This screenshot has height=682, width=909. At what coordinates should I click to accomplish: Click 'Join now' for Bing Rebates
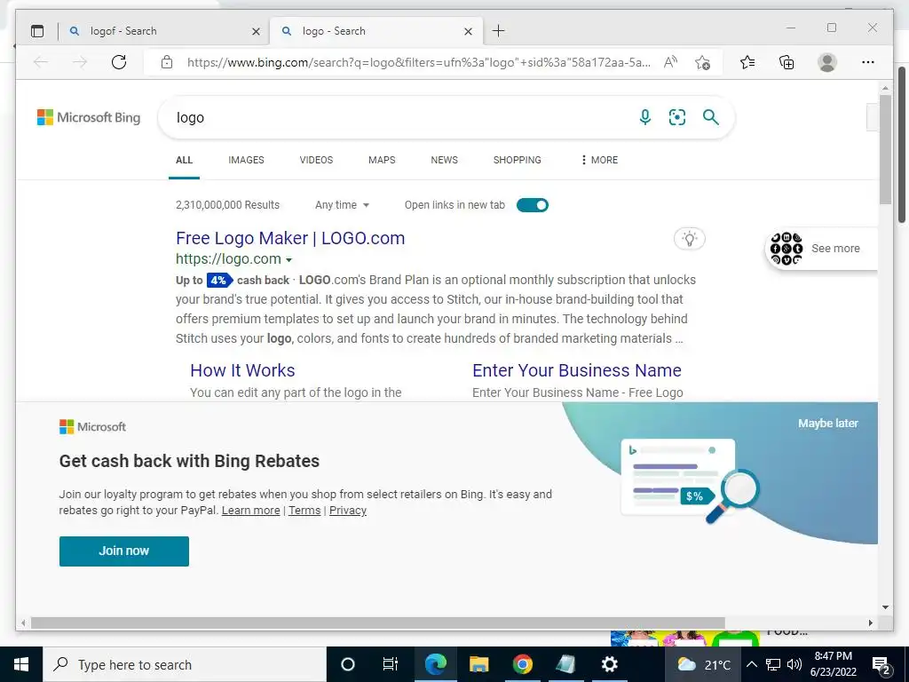tap(124, 551)
